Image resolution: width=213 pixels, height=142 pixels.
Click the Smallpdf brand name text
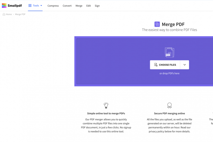(x=15, y=5)
